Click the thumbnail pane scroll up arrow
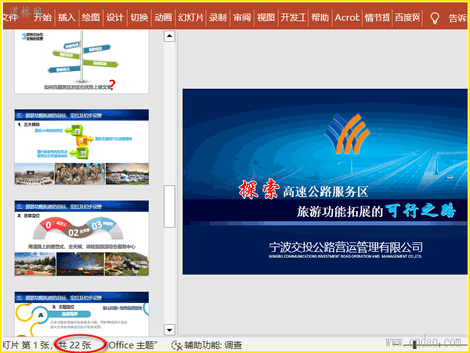This screenshot has height=353, width=470. [x=169, y=36]
